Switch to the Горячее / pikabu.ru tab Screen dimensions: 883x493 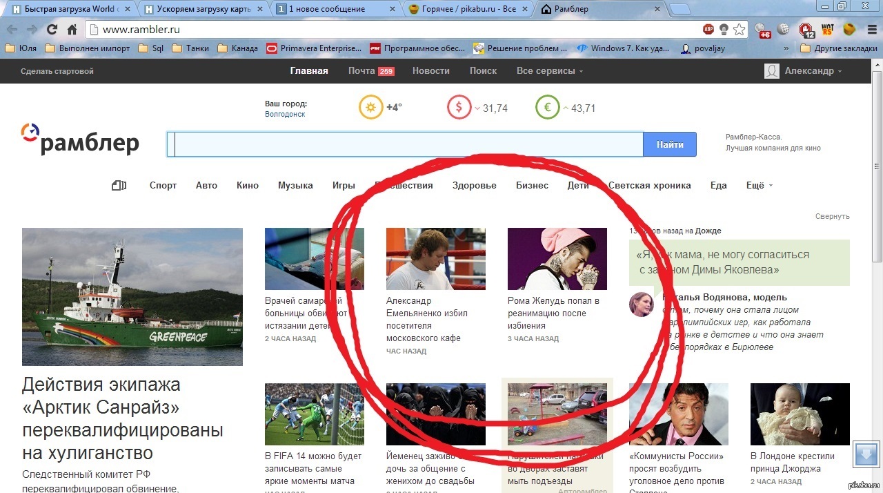click(x=469, y=10)
